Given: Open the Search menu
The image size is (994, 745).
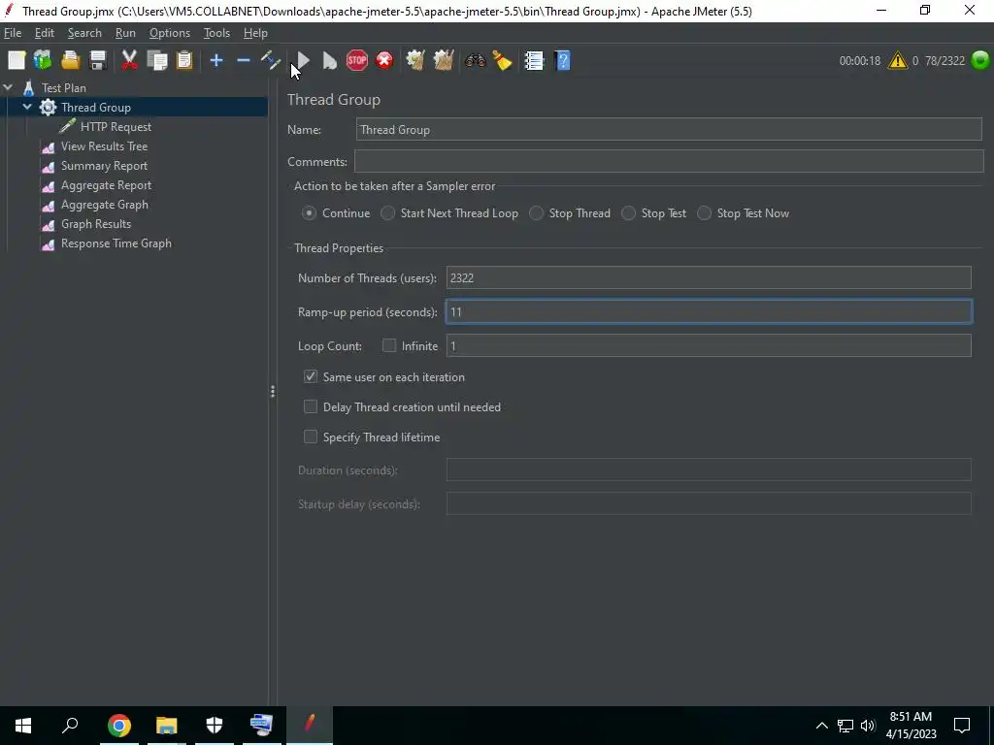Looking at the screenshot, I should point(84,33).
